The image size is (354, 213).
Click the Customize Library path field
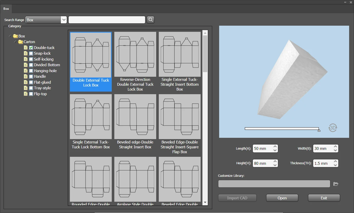[274, 184]
